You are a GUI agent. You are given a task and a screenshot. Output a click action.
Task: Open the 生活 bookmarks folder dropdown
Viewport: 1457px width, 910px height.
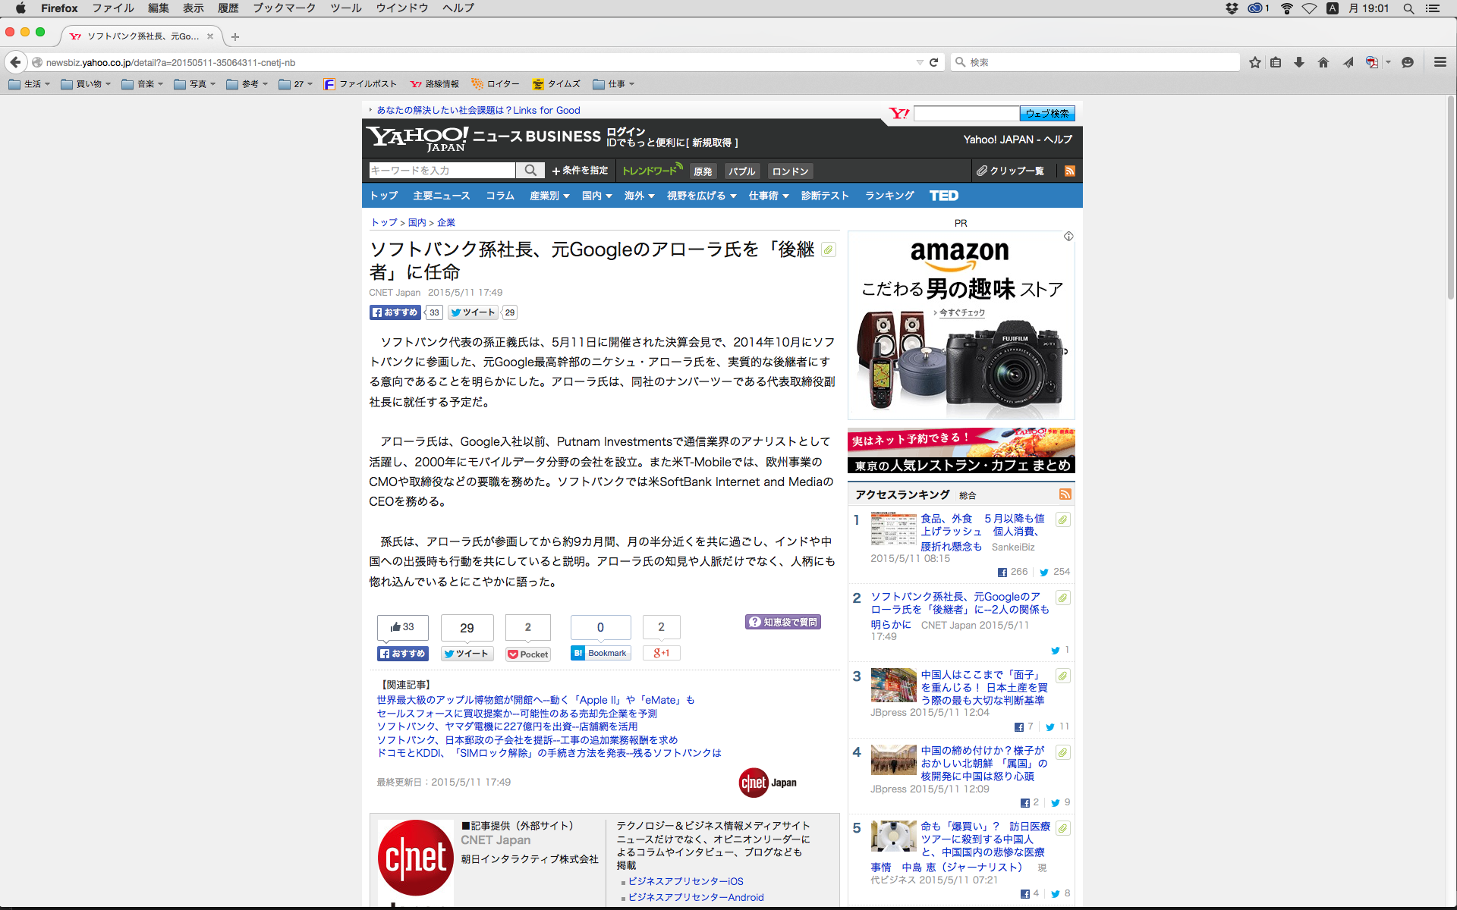[30, 84]
